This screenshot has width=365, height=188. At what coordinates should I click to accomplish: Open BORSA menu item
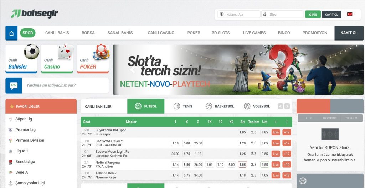88,33
